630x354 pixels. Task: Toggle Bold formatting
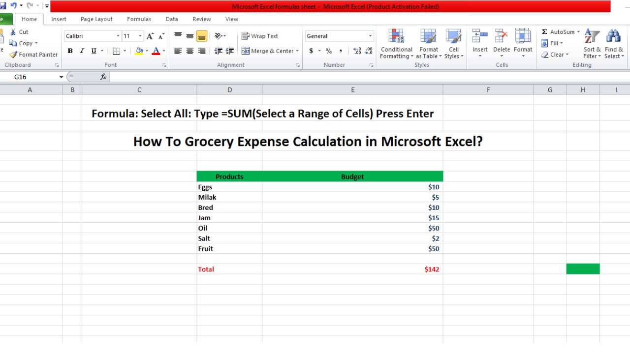[x=70, y=51]
